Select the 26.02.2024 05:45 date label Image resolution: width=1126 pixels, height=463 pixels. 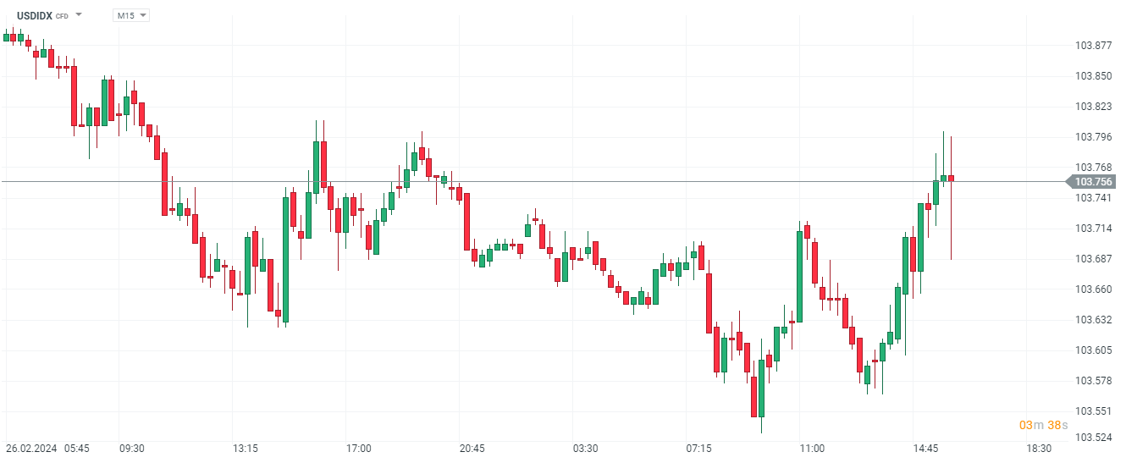click(47, 448)
